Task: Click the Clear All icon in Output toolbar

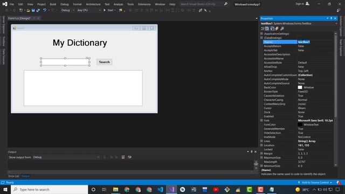Action: (x=123, y=157)
